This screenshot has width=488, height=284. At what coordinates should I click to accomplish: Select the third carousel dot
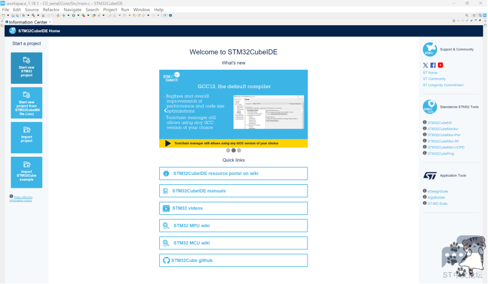[239, 150]
